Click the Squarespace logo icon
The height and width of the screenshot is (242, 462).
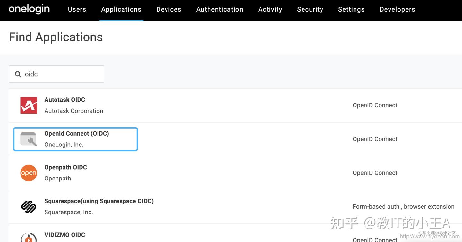coord(29,207)
